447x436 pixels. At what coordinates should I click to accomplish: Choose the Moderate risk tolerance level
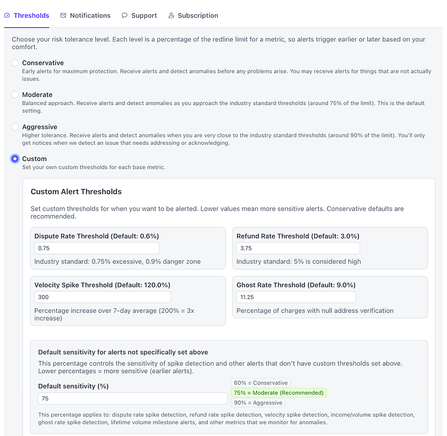(15, 95)
